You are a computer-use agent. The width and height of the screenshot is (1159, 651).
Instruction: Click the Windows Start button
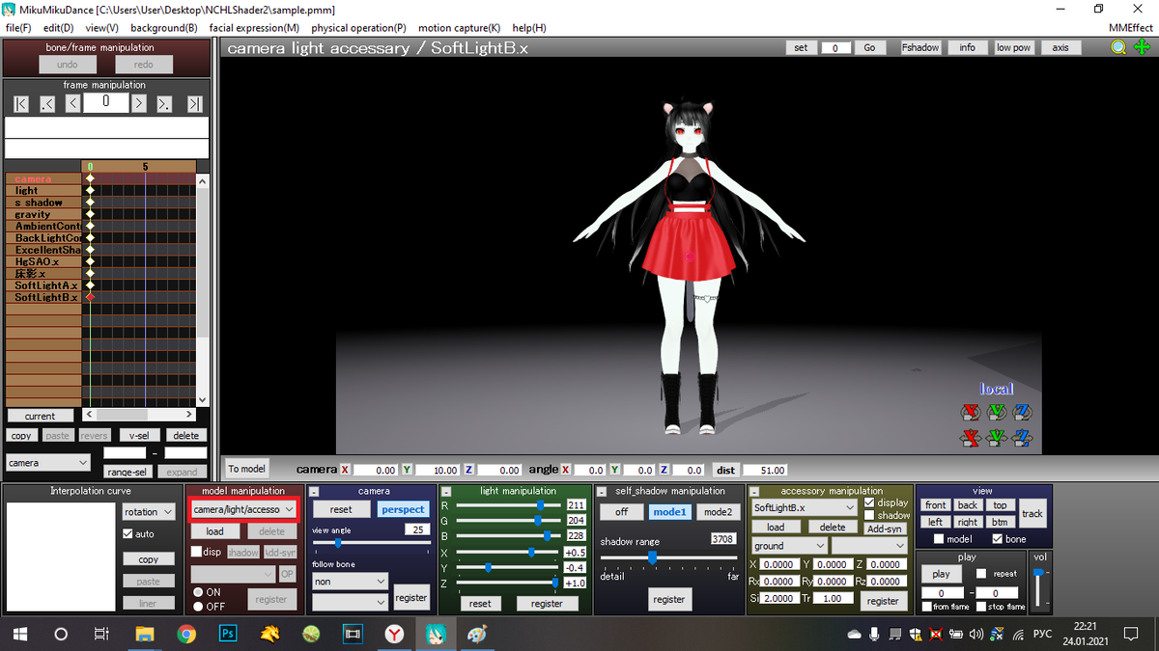click(x=19, y=634)
